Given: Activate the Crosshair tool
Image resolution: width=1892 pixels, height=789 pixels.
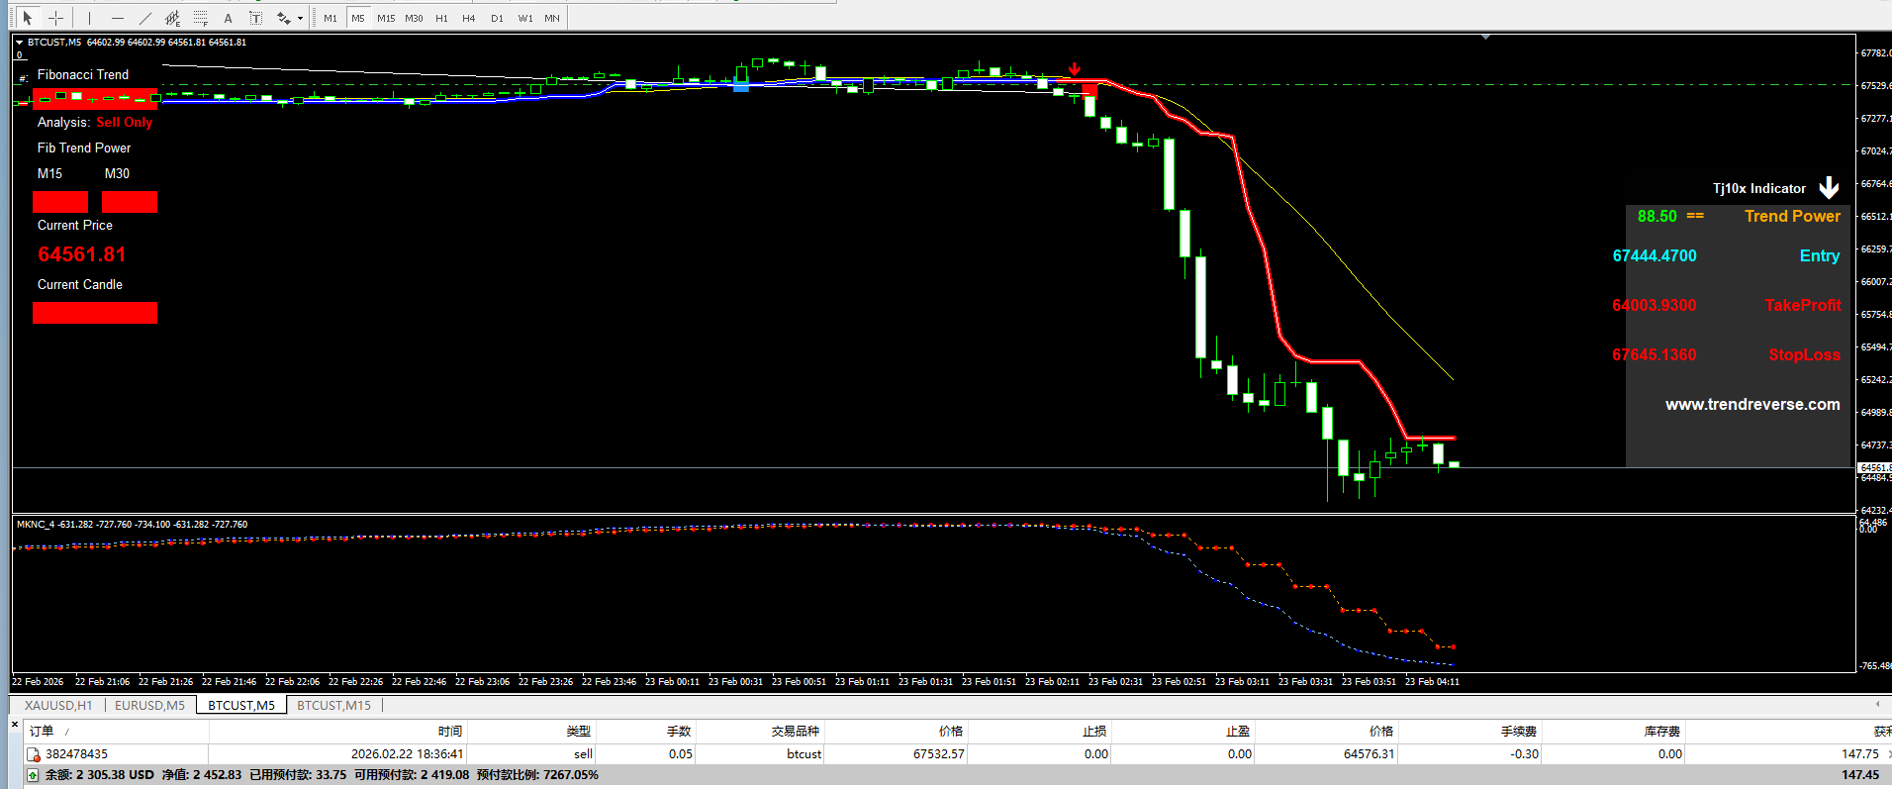Looking at the screenshot, I should coord(56,18).
